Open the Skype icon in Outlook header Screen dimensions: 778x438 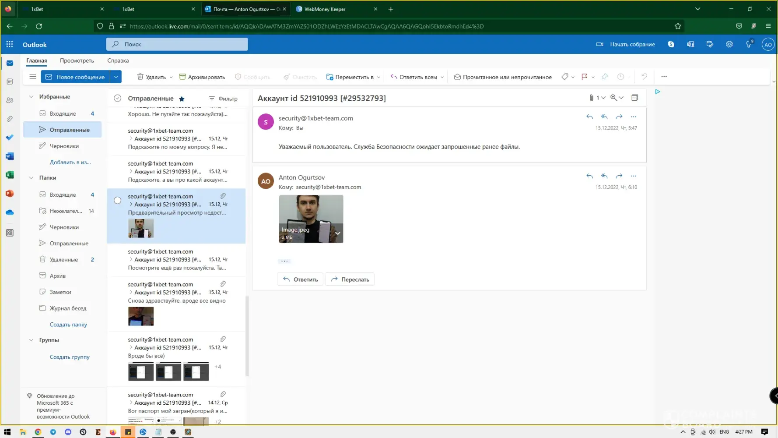671,44
